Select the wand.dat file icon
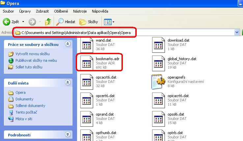243x141 pixels. pos(87,45)
